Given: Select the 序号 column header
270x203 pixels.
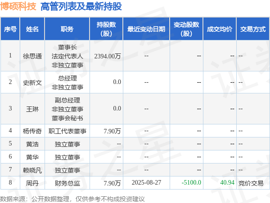Looking at the screenshot, I should tap(10, 29).
